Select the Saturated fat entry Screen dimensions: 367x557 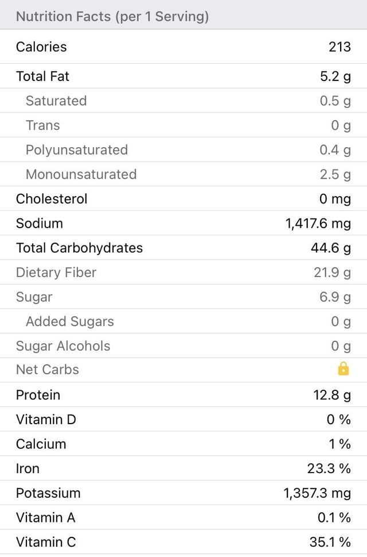183,101
